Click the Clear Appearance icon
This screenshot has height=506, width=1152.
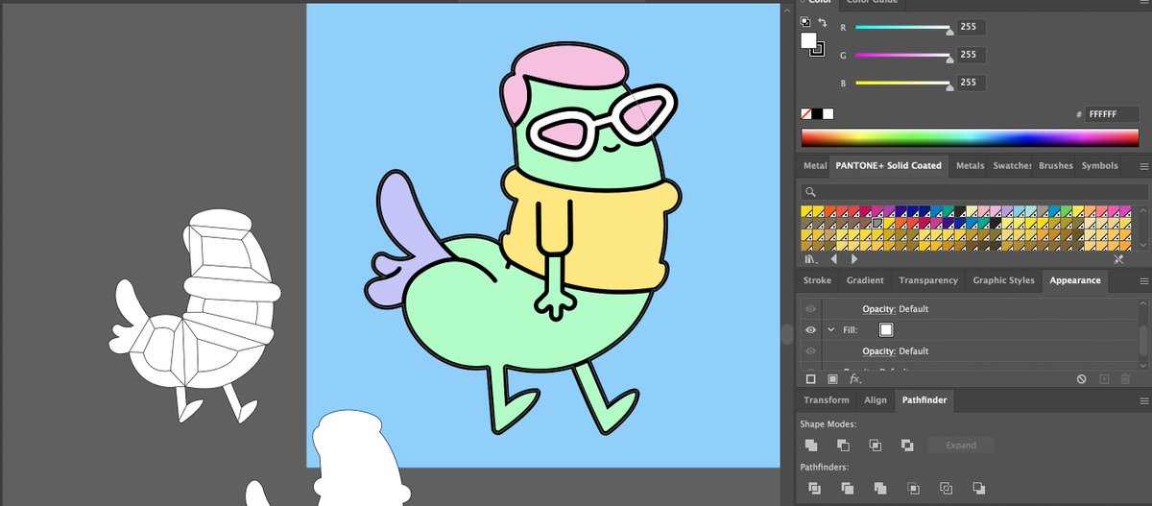(x=1082, y=379)
